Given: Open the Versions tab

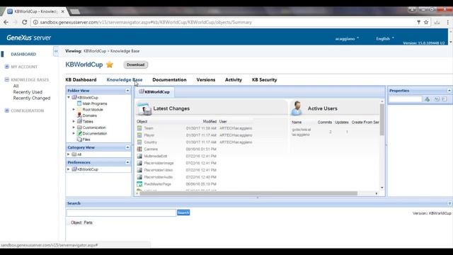Looking at the screenshot, I should pyautogui.click(x=206, y=80).
